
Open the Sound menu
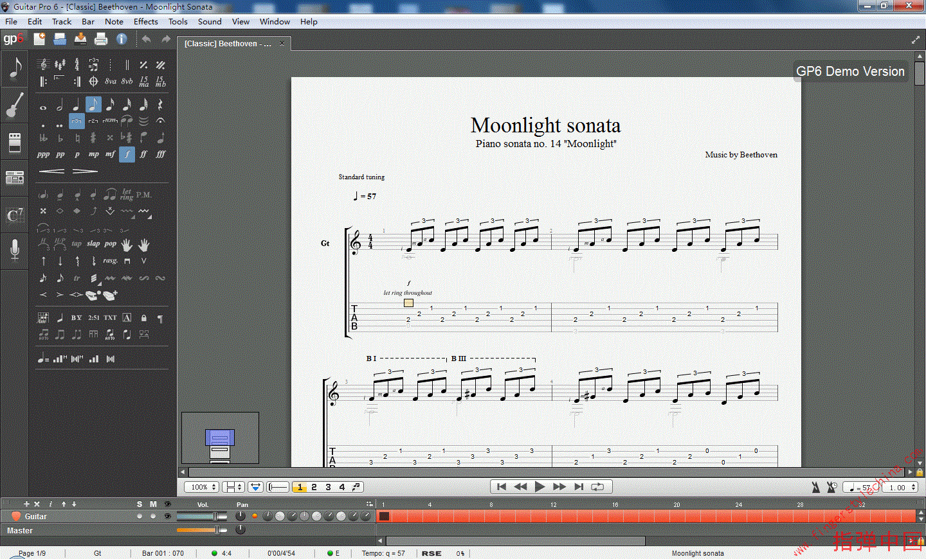[x=210, y=21]
